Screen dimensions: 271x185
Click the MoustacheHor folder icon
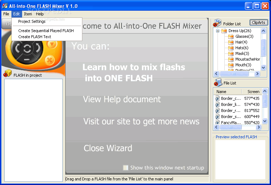coord(231,59)
